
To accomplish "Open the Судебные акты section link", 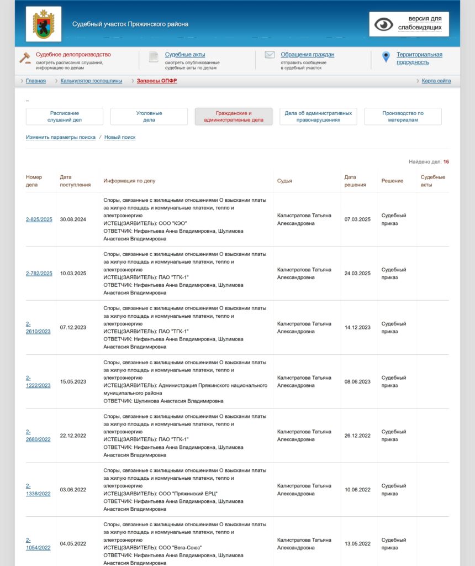I will [x=185, y=55].
